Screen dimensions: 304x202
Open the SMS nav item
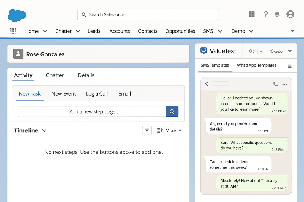pyautogui.click(x=208, y=31)
